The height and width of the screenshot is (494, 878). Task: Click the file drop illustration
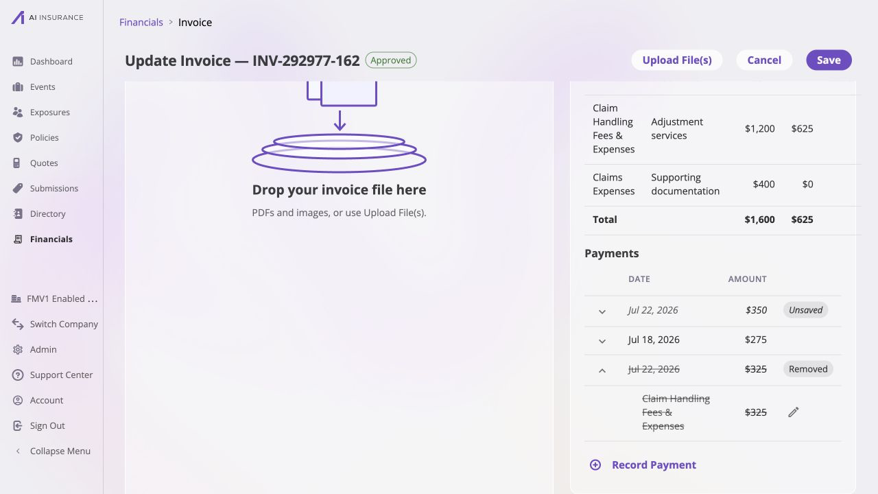click(x=340, y=126)
